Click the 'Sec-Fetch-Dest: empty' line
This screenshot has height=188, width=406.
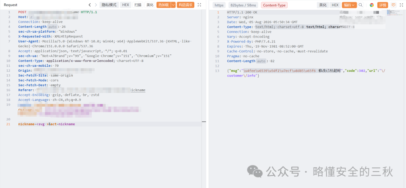[x=39, y=85]
